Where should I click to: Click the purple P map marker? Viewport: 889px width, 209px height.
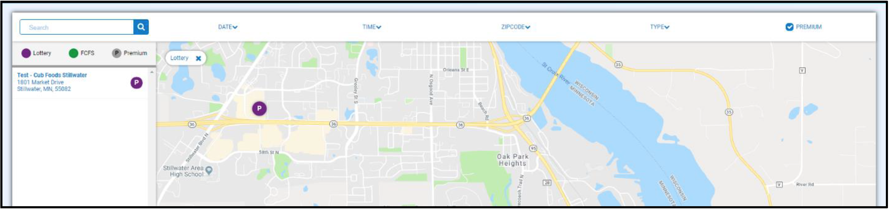tap(259, 109)
